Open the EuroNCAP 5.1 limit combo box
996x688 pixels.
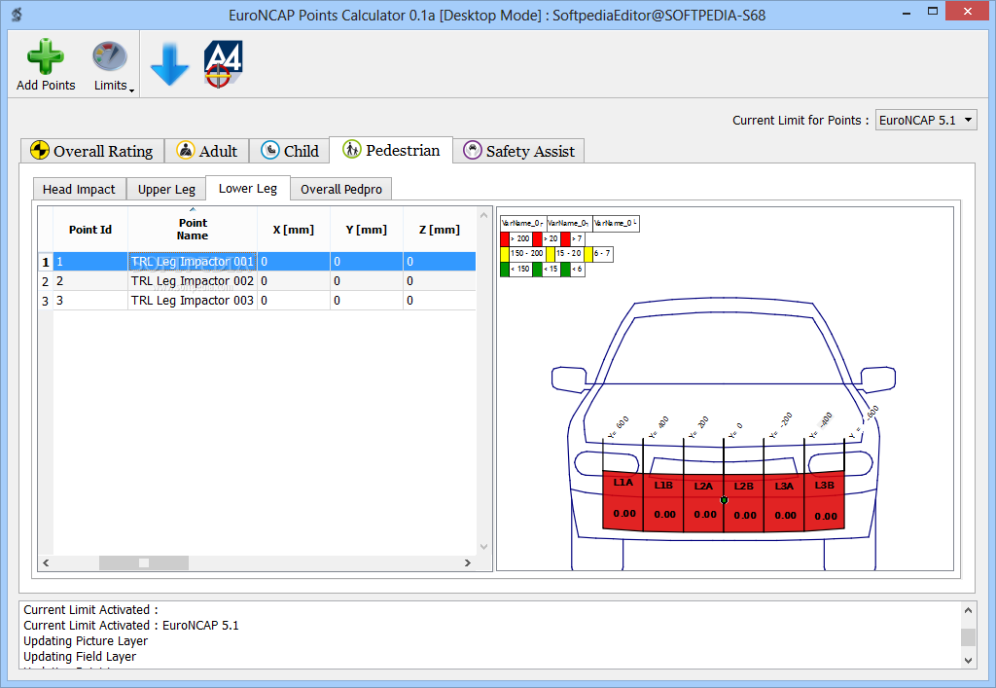pos(926,120)
